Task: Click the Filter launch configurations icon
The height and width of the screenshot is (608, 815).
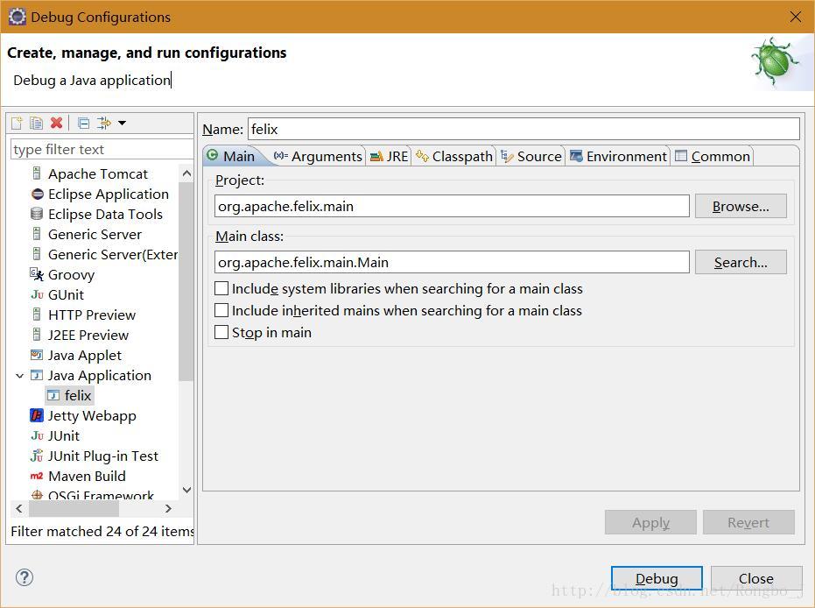Action: tap(104, 123)
